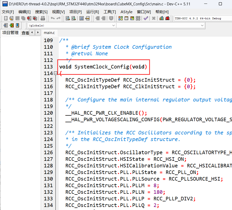Click the Open file toolbar icon
The image size is (232, 210).
[x=11, y=18]
